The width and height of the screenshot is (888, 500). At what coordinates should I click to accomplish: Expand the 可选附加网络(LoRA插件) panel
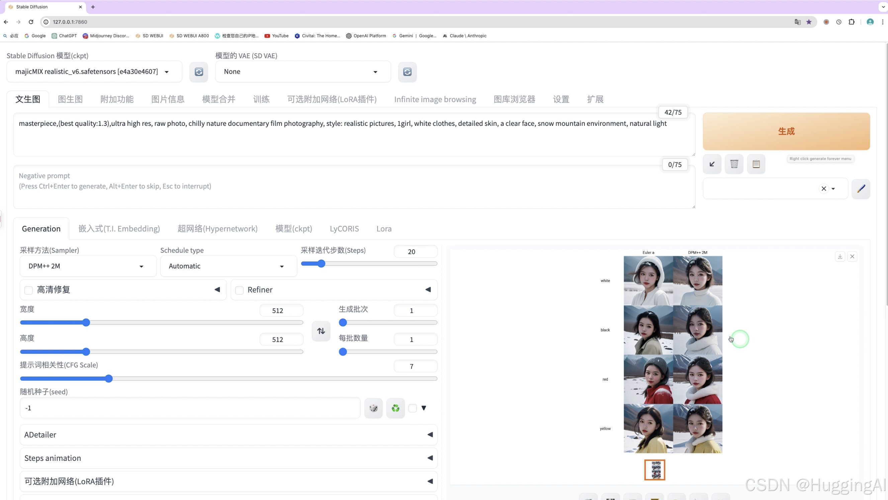[x=228, y=481]
